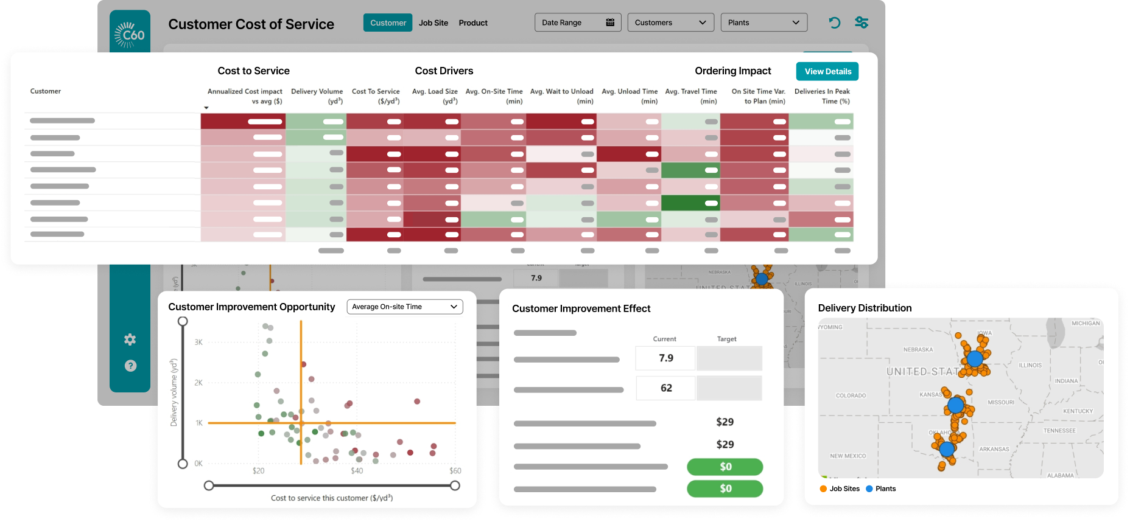1130x522 pixels.
Task: Click the Target column label
Action: point(726,339)
